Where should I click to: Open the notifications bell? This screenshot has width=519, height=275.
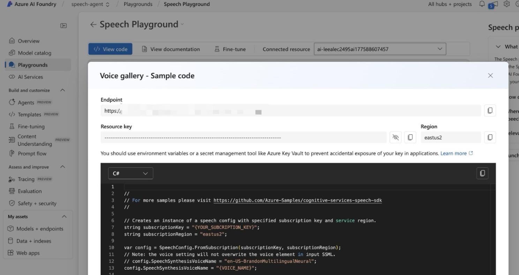point(482,4)
